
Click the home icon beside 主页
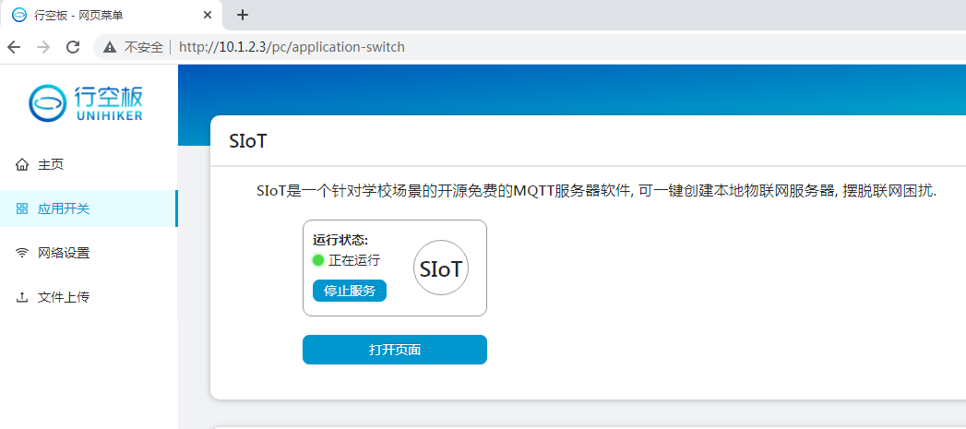pos(22,164)
